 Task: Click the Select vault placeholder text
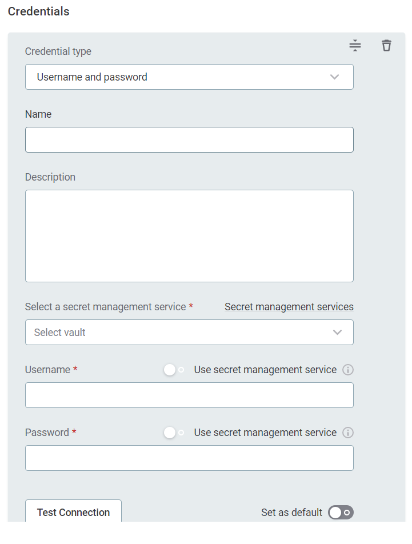59,332
